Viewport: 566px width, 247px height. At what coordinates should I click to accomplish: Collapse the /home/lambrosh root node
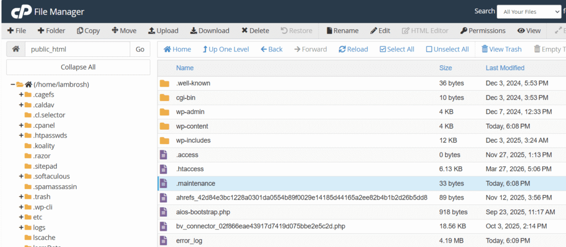[13, 85]
